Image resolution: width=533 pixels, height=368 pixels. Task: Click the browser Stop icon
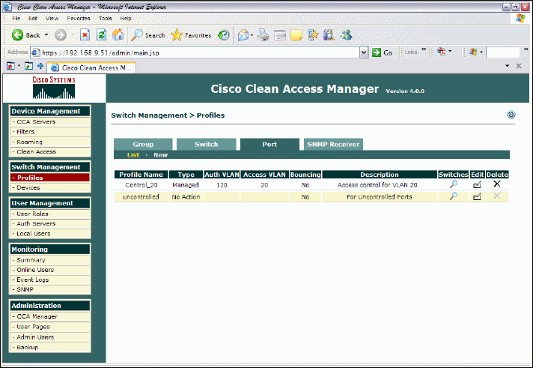coord(85,34)
